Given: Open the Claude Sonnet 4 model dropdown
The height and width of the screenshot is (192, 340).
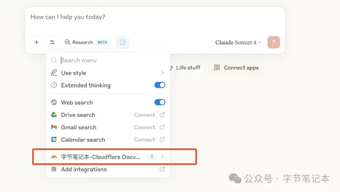Looking at the screenshot, I should pyautogui.click(x=238, y=42).
